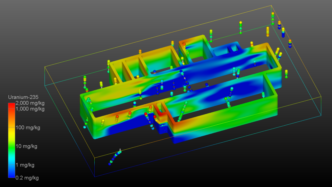Click the top-right corner of bounding box
This screenshot has width=332, height=187.
272,5
